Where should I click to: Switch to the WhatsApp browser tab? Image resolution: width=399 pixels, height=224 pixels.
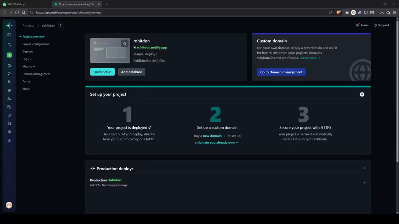pyautogui.click(x=26, y=4)
